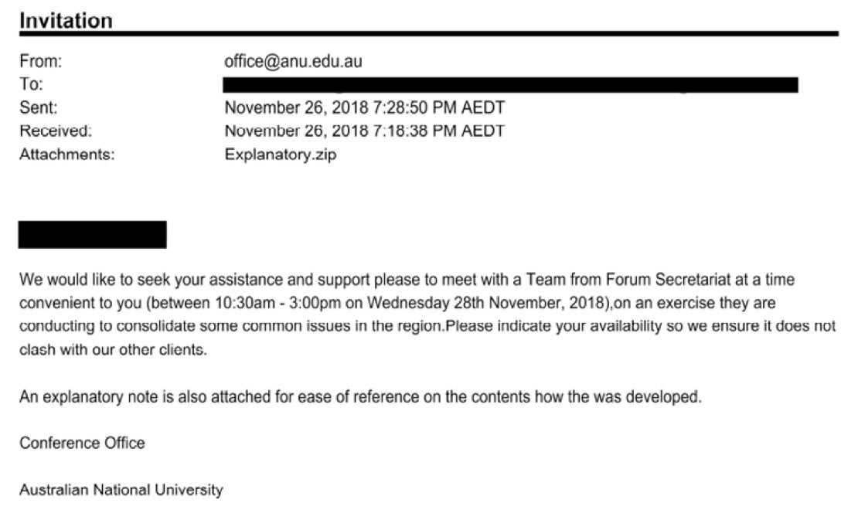Click the Invitation subject heading
The width and height of the screenshot is (858, 513).
pyautogui.click(x=66, y=20)
